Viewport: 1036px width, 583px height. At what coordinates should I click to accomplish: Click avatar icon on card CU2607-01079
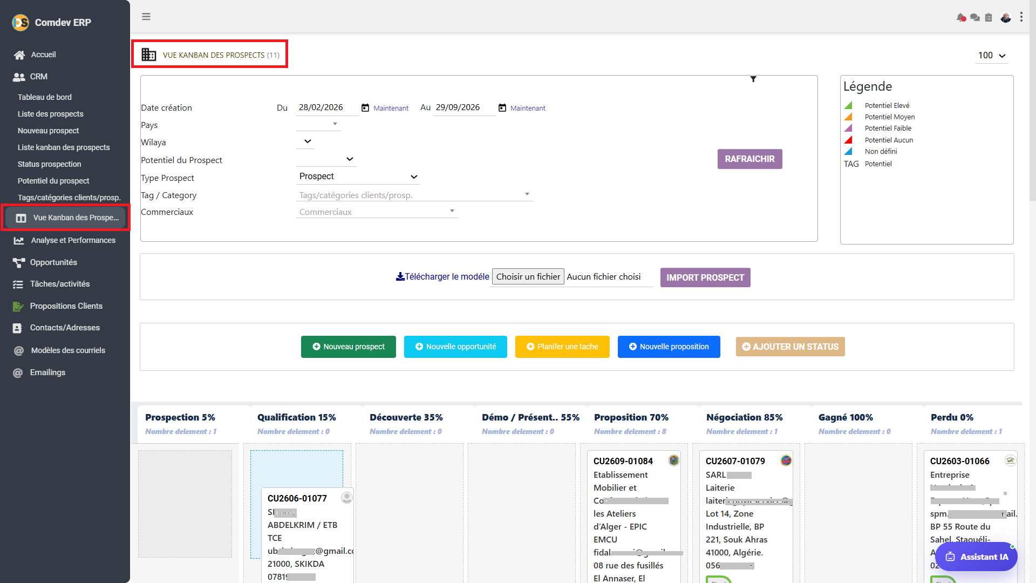coord(786,460)
